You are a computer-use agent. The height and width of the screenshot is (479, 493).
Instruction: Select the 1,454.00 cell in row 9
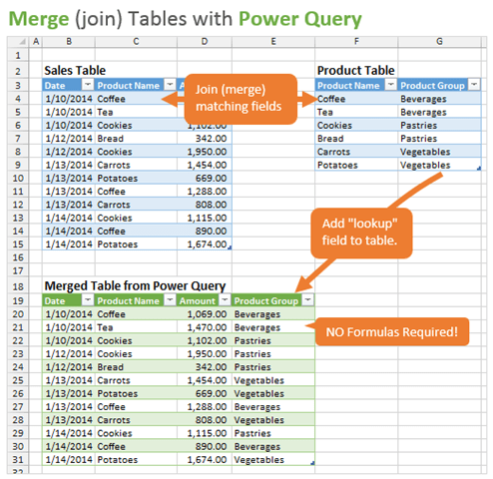(205, 165)
